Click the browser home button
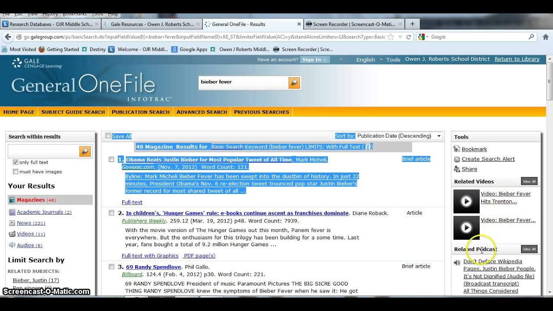 coord(545,37)
